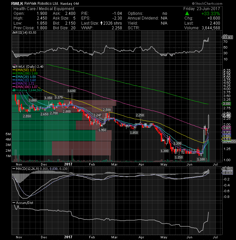The height and width of the screenshot is (240, 236).
Task: Click the 1.72 EMA9 axis tag
Action: pos(226,132)
